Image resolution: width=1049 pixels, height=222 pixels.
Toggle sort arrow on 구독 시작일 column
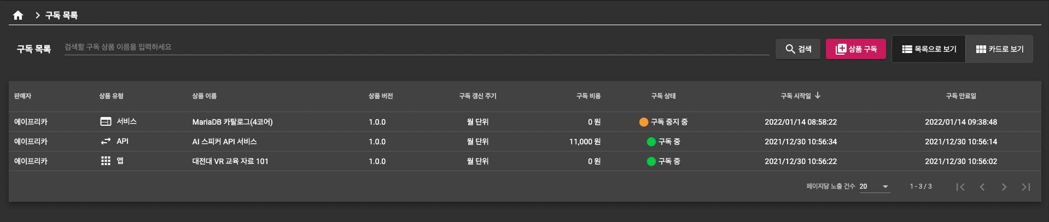pos(818,96)
